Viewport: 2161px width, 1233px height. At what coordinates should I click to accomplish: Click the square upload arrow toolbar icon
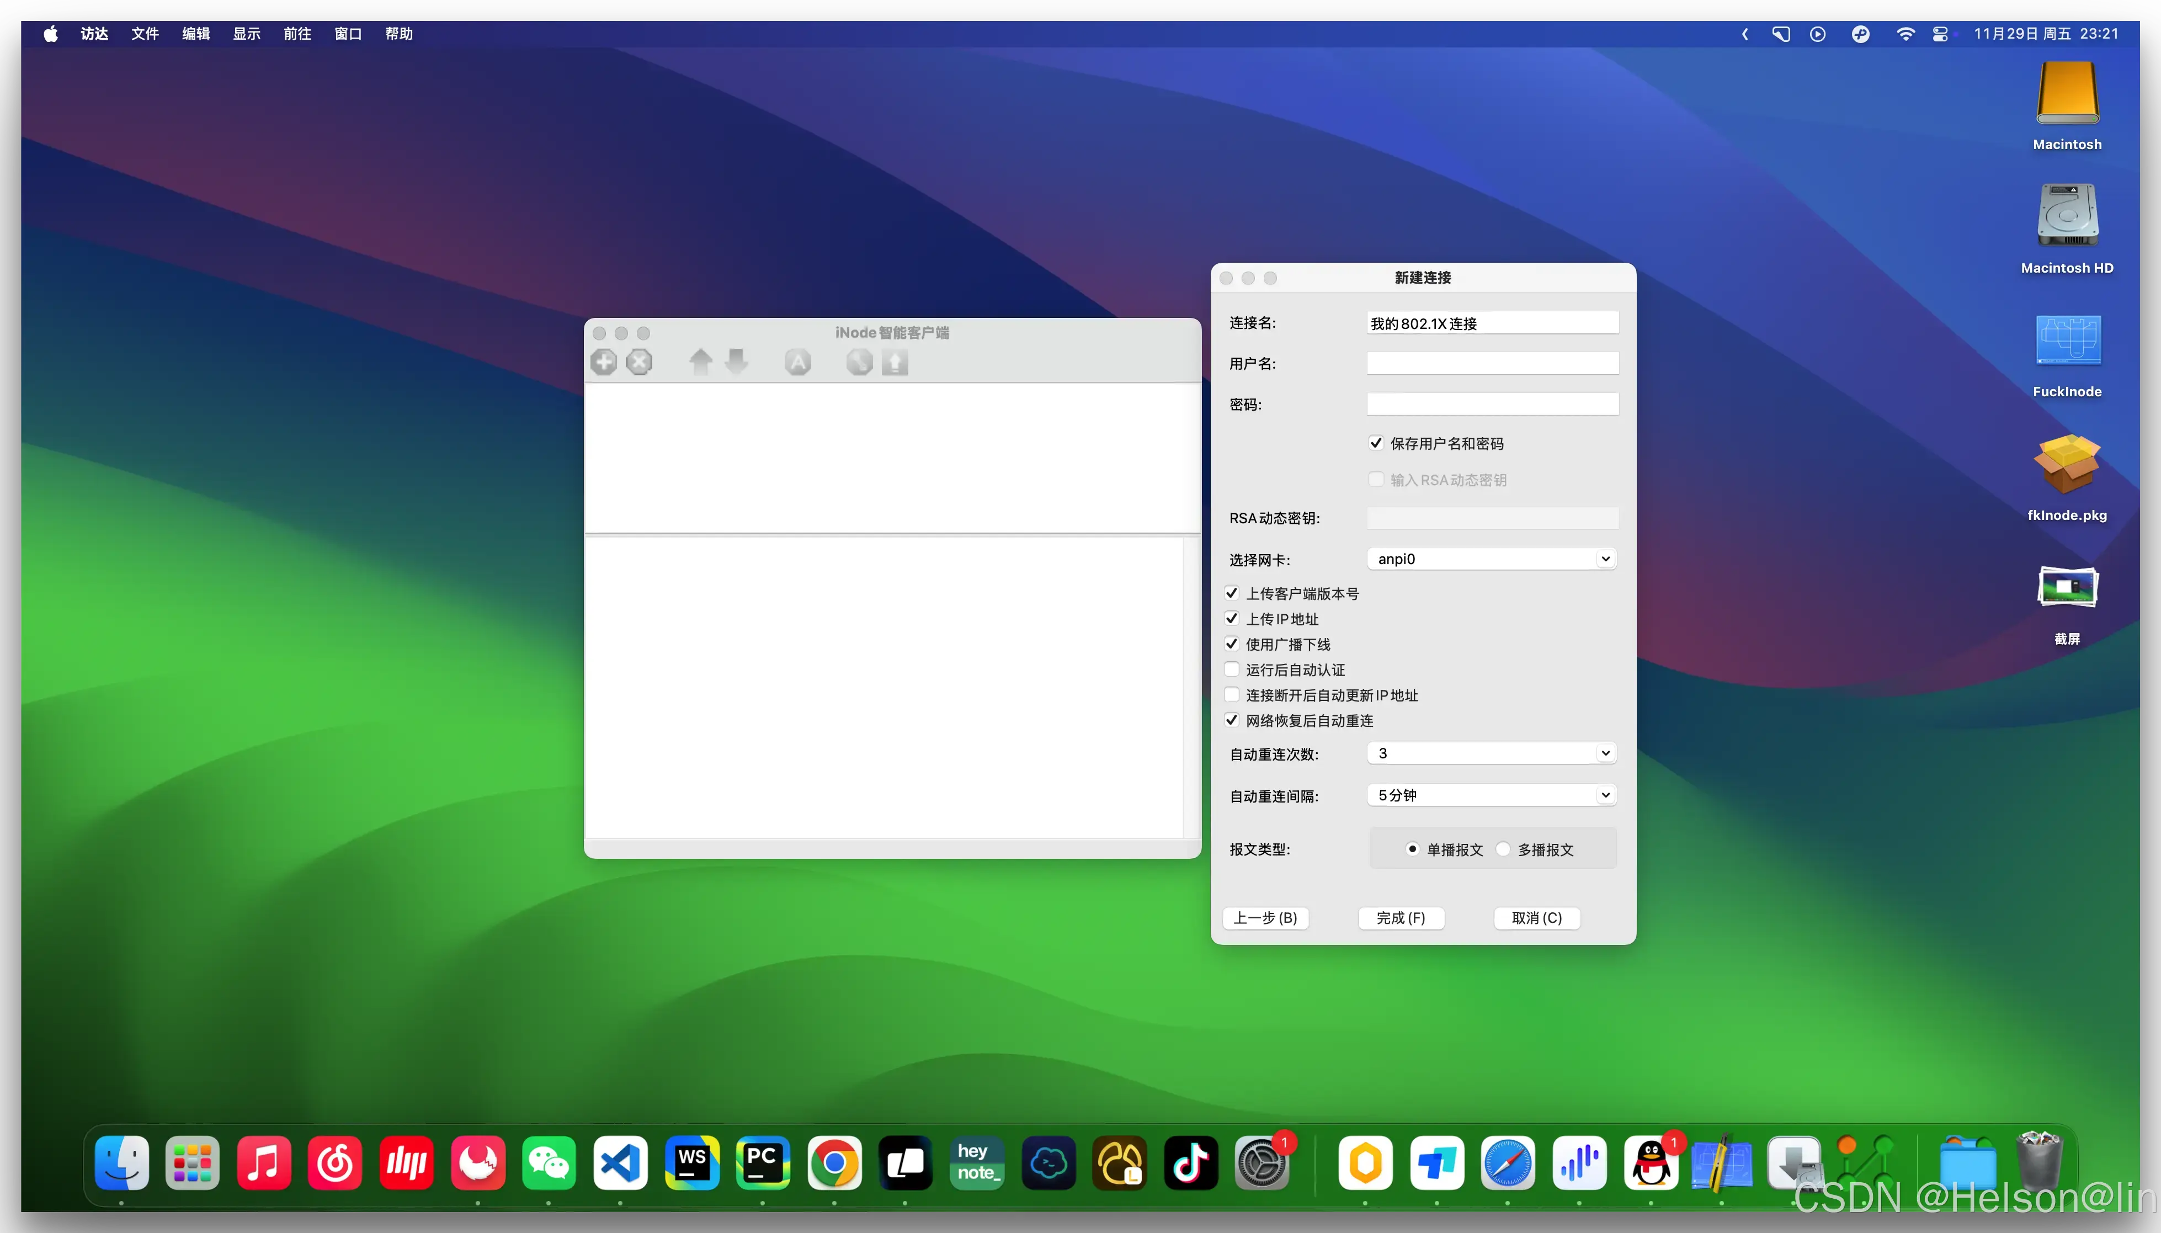point(895,363)
